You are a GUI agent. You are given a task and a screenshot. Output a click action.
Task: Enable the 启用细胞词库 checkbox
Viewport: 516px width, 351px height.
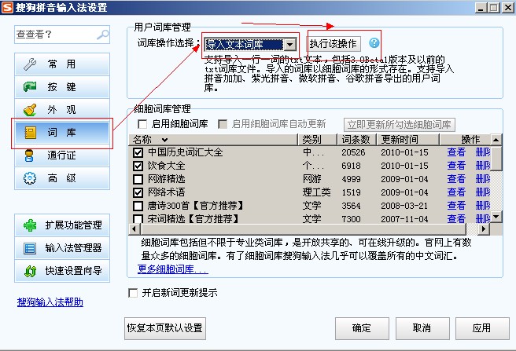click(x=142, y=124)
